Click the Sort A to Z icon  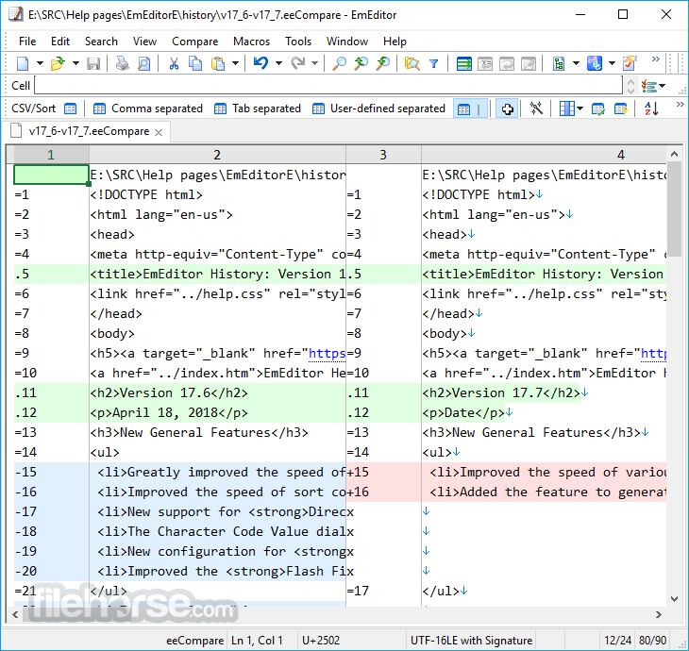click(x=650, y=108)
